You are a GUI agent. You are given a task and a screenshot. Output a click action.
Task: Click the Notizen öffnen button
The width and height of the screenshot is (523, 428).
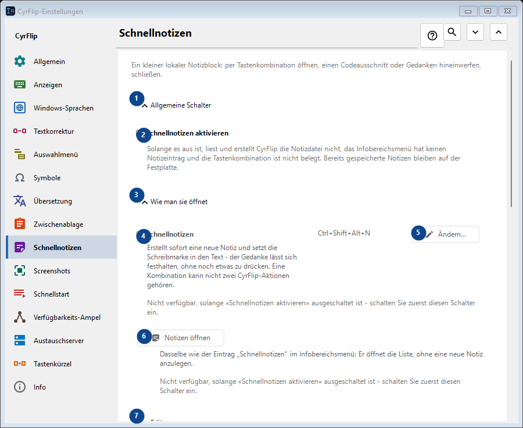(181, 337)
